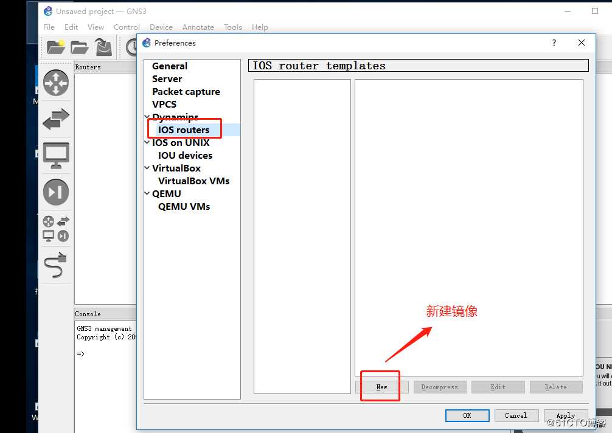Viewport: 612px width, 433px height.
Task: Click the template details pane
Action: pos(469,227)
